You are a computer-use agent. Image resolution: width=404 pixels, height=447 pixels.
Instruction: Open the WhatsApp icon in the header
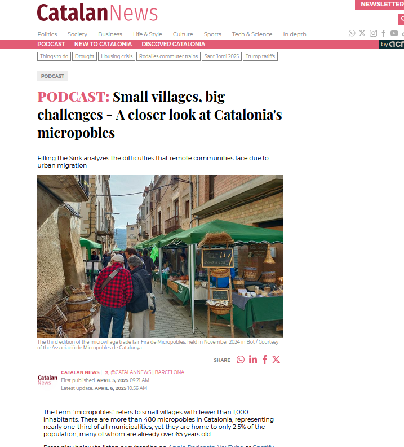[x=352, y=33]
